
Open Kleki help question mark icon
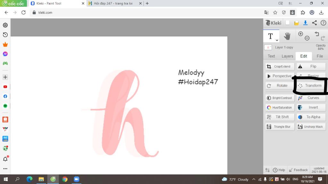(324, 23)
